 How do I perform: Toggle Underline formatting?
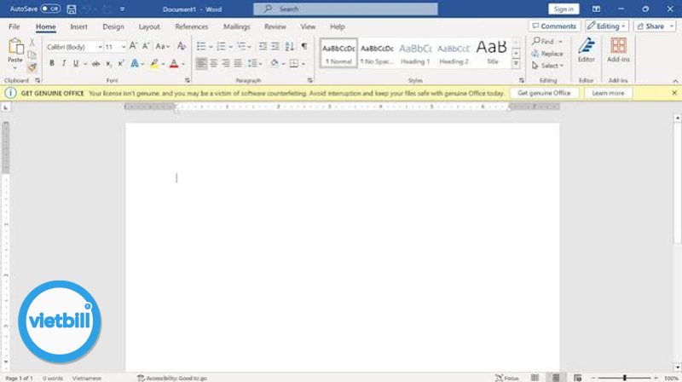[76, 63]
